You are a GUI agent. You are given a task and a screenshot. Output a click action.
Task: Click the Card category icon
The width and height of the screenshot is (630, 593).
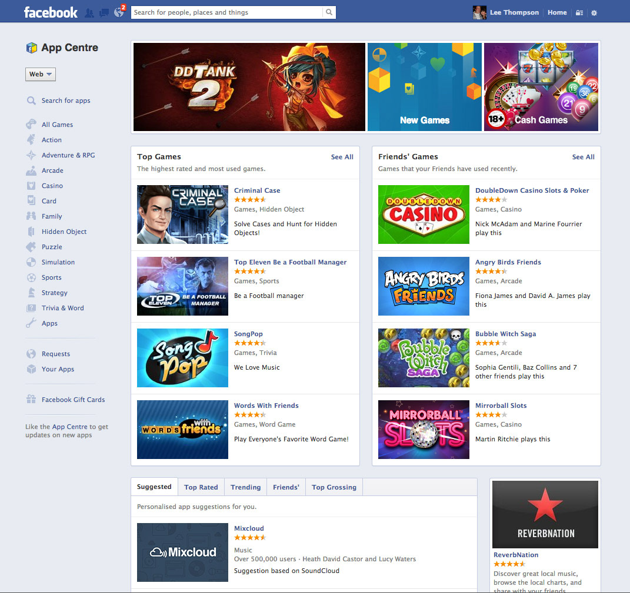[31, 200]
